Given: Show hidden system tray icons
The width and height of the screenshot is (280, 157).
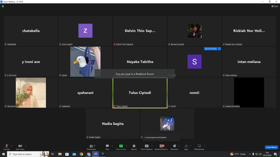Looking at the screenshot, I should tap(250, 154).
